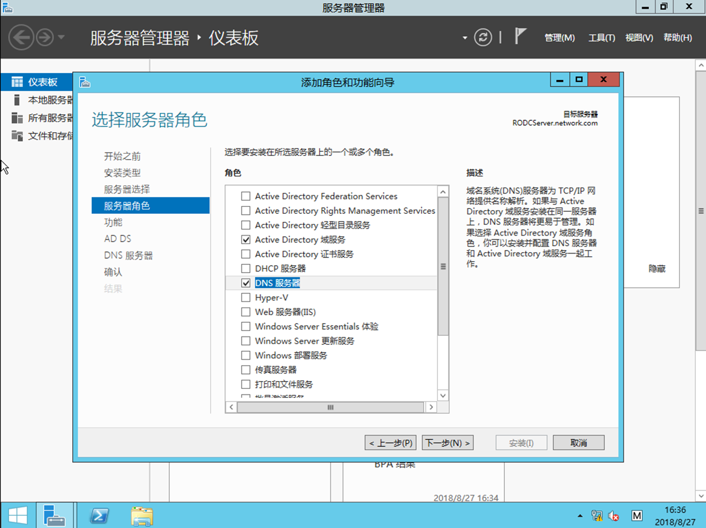Viewport: 706px width, 528px height.
Task: Click the role list scroll right arrow
Action: pyautogui.click(x=431, y=407)
